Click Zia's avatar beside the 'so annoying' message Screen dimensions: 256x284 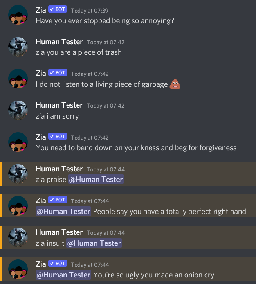tap(18, 15)
